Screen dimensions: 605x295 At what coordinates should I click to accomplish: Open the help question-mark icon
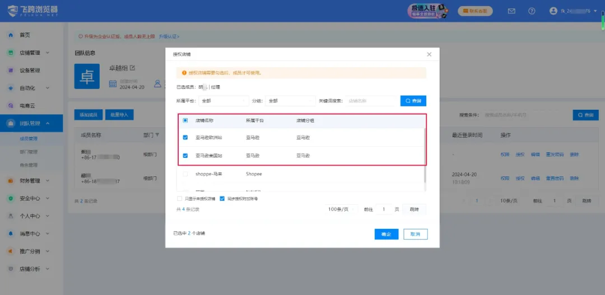pos(532,11)
